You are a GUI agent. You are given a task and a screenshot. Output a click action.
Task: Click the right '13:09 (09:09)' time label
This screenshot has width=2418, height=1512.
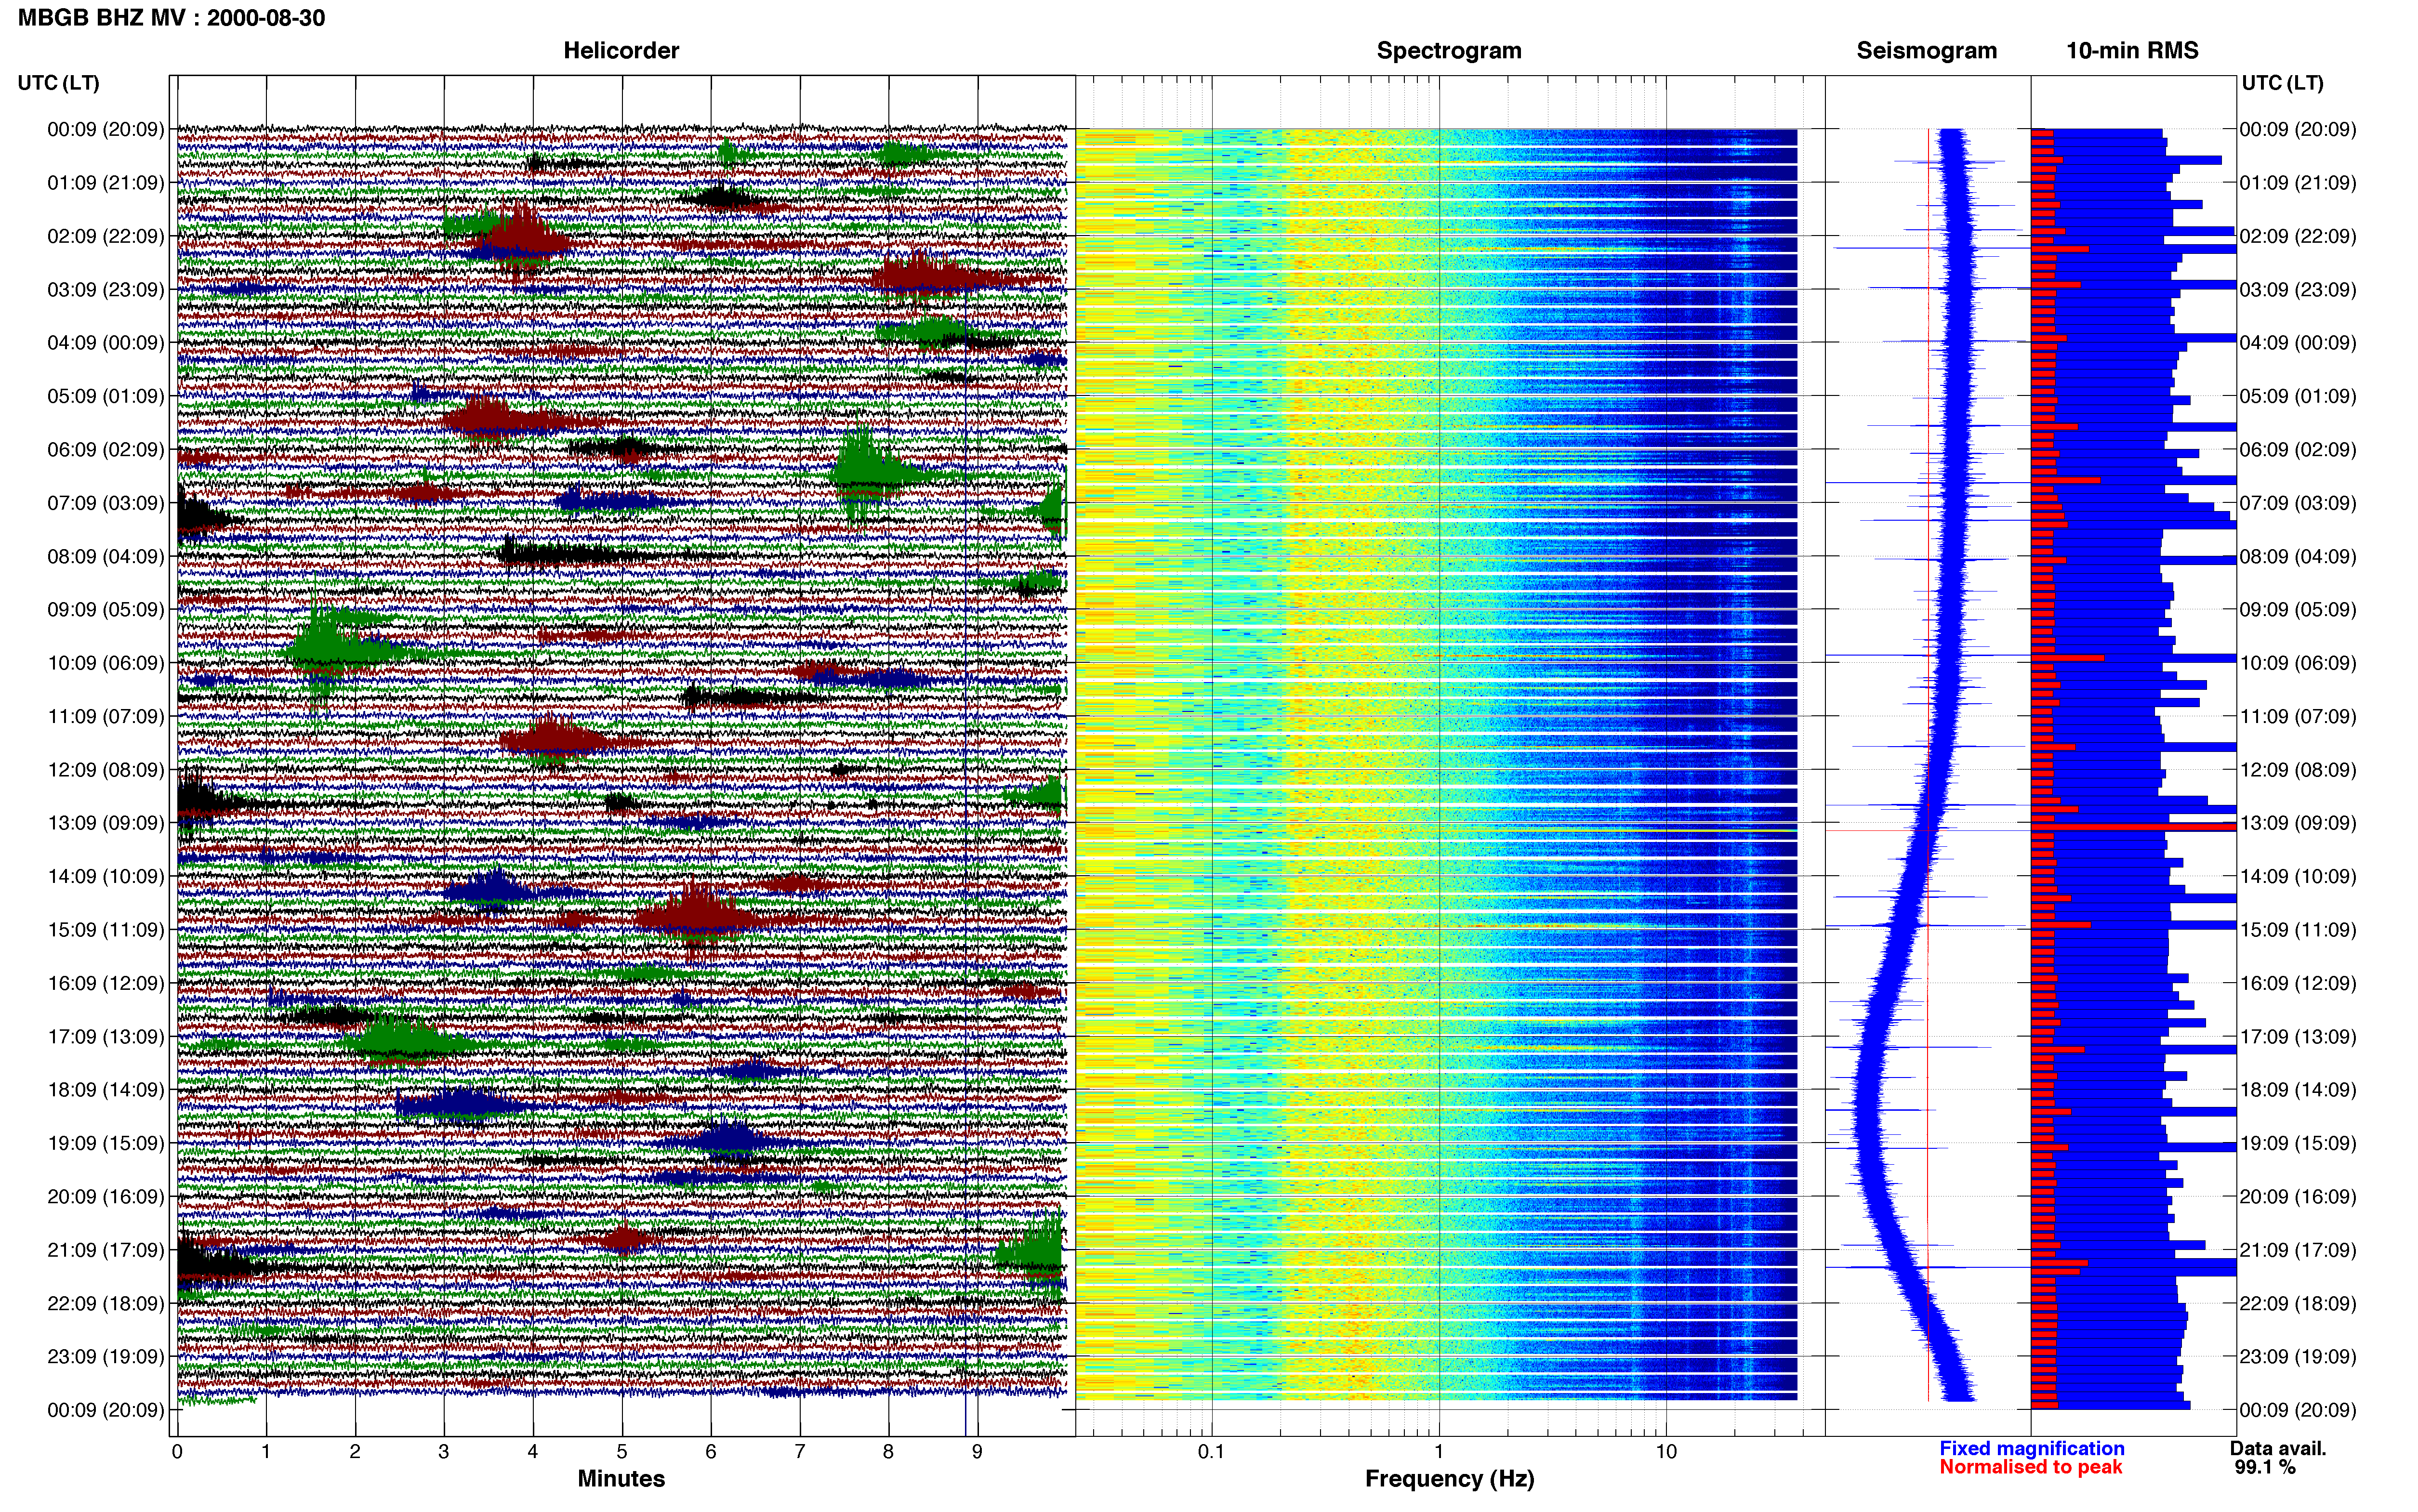coord(2298,823)
